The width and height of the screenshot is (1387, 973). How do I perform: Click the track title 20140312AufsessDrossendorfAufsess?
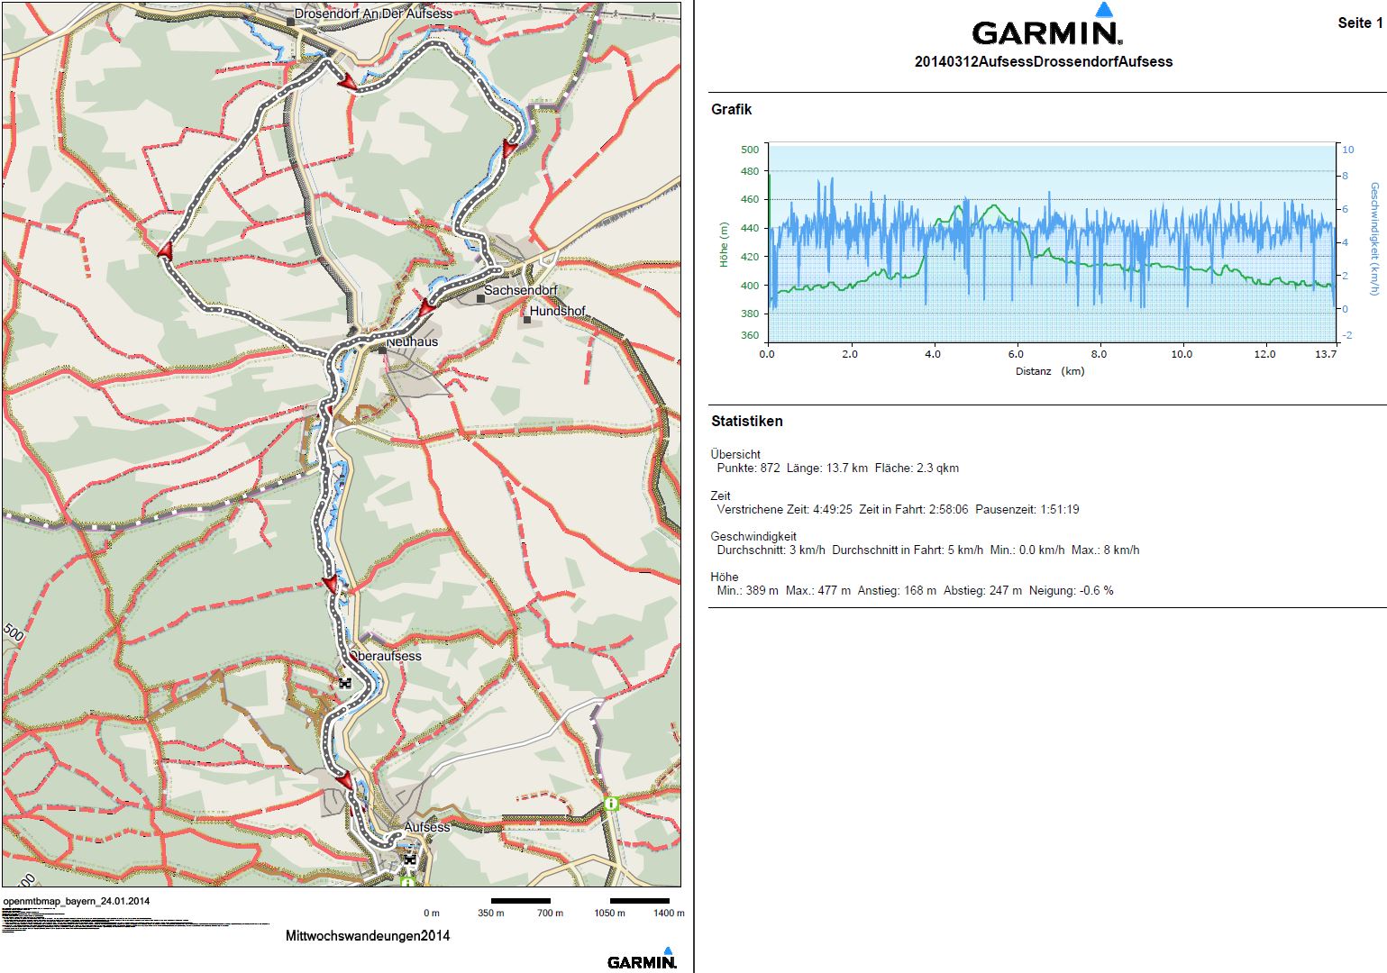click(x=1043, y=62)
